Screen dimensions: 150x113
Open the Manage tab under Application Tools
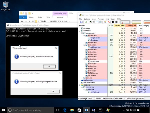(60, 17)
